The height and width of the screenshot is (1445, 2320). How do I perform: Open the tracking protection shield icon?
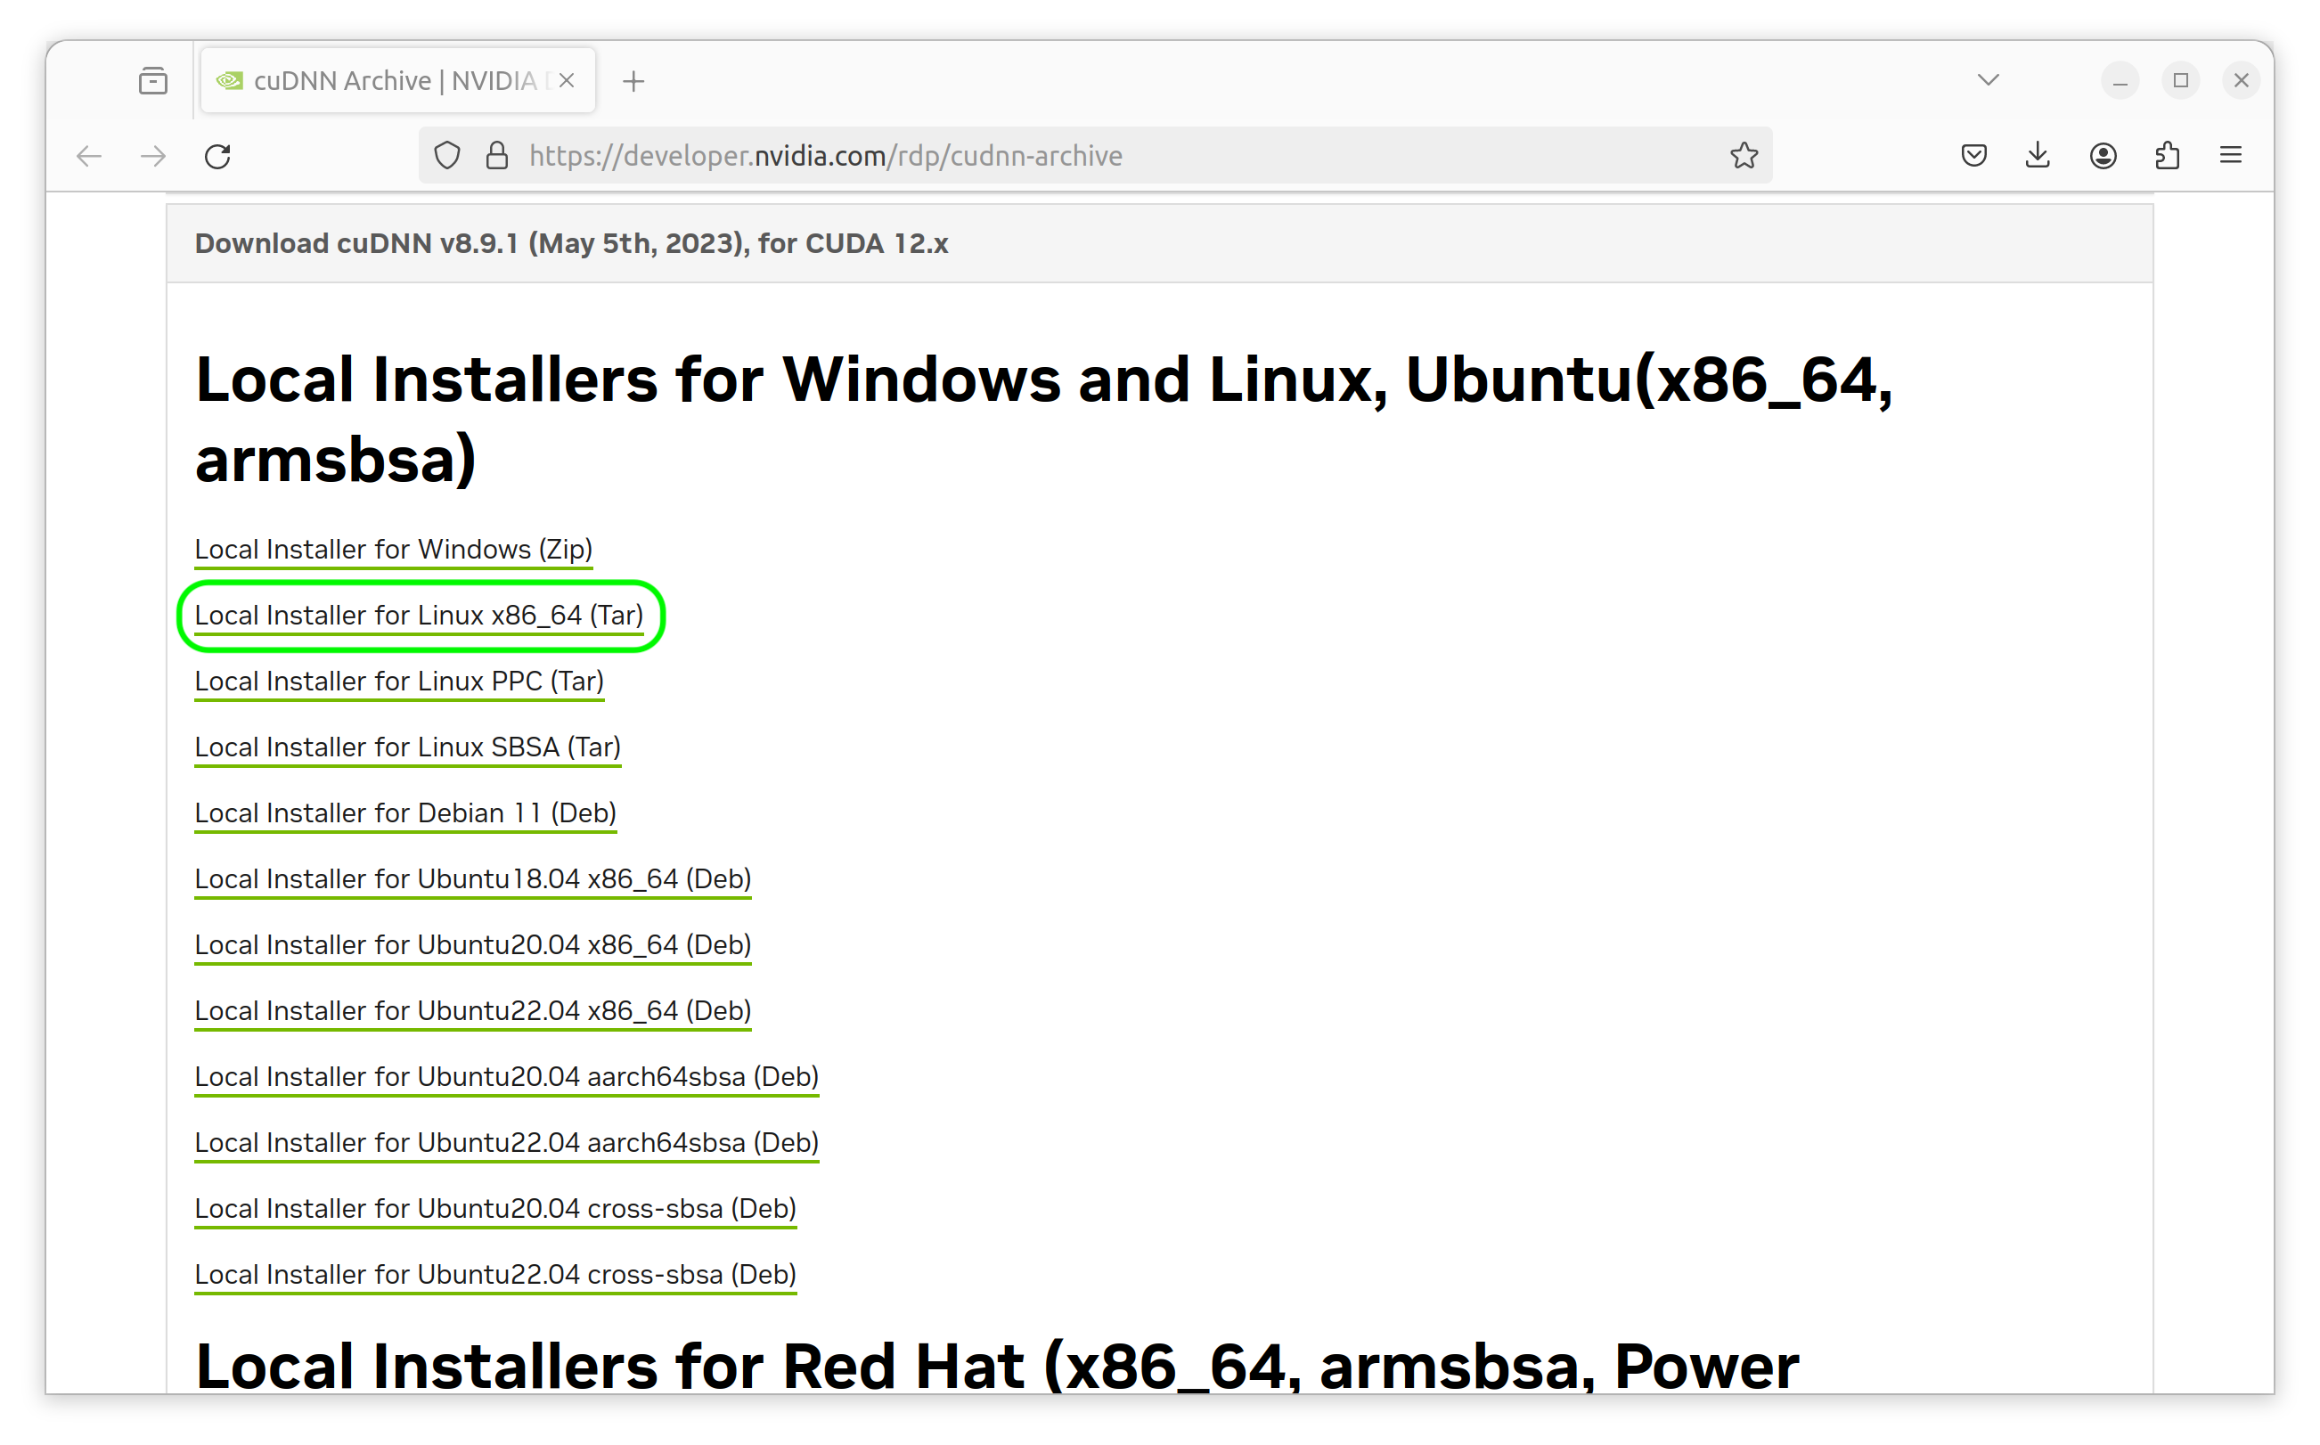click(447, 156)
